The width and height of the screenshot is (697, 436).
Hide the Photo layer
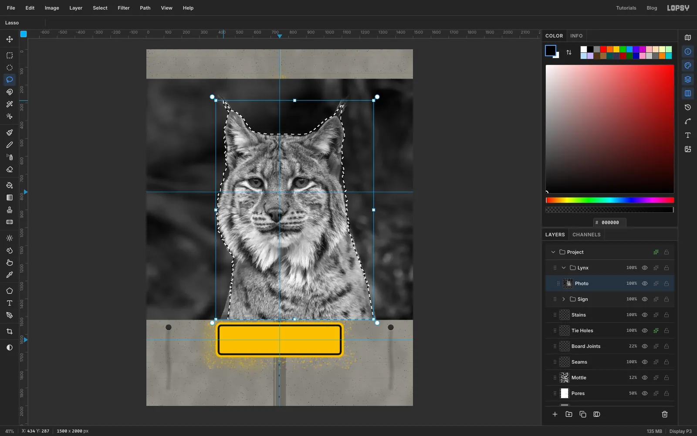click(x=645, y=283)
